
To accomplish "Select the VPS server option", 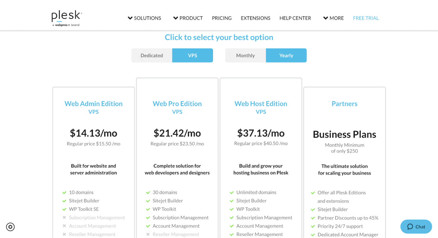I will click(193, 55).
